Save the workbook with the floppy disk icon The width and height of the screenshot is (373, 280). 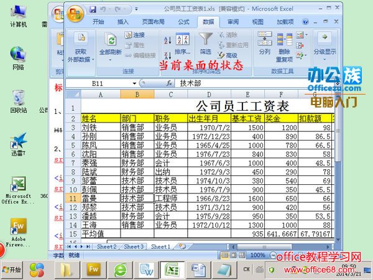coord(93,9)
